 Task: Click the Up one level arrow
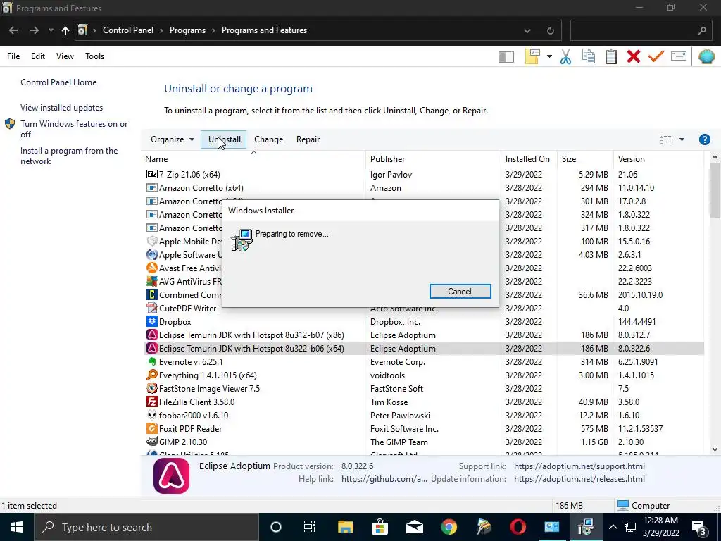[x=65, y=30]
